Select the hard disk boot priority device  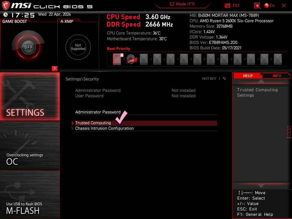118,59
